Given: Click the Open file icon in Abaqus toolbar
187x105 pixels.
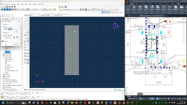Looking at the screenshot, I should [x=5, y=7].
